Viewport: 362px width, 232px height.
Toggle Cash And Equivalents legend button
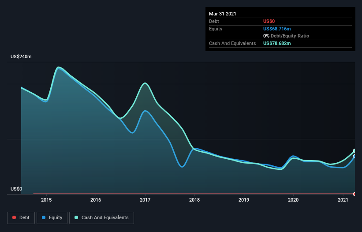101,218
